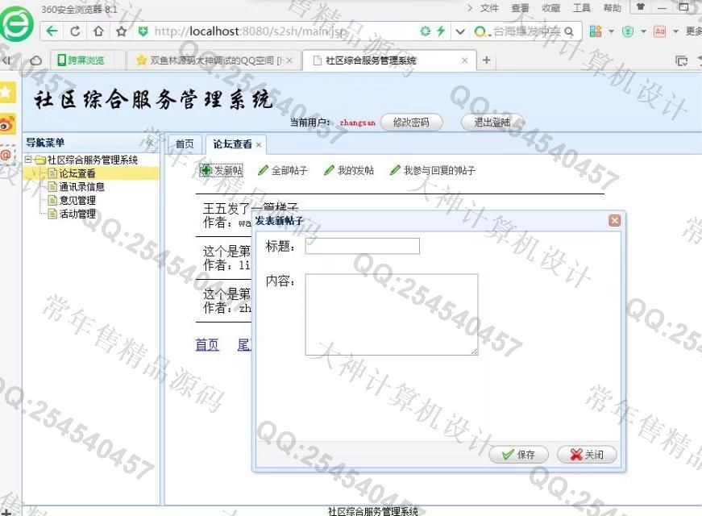Open post 王五发了一篇帖子
Image resolution: width=702 pixels, height=516 pixels.
pyautogui.click(x=251, y=208)
